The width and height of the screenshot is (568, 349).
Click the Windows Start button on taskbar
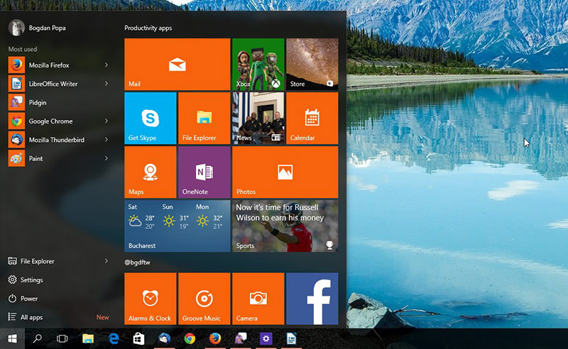12,339
